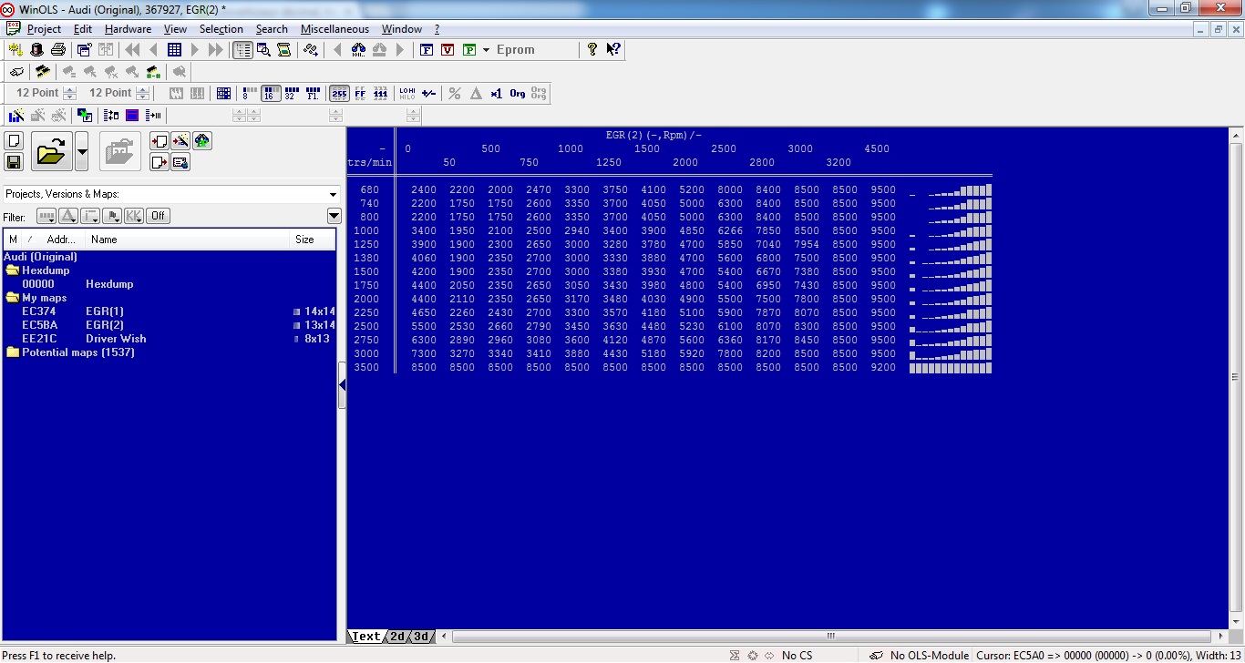Image resolution: width=1245 pixels, height=663 pixels.
Task: Click the printer icon in the toolbar
Action: pyautogui.click(x=57, y=50)
